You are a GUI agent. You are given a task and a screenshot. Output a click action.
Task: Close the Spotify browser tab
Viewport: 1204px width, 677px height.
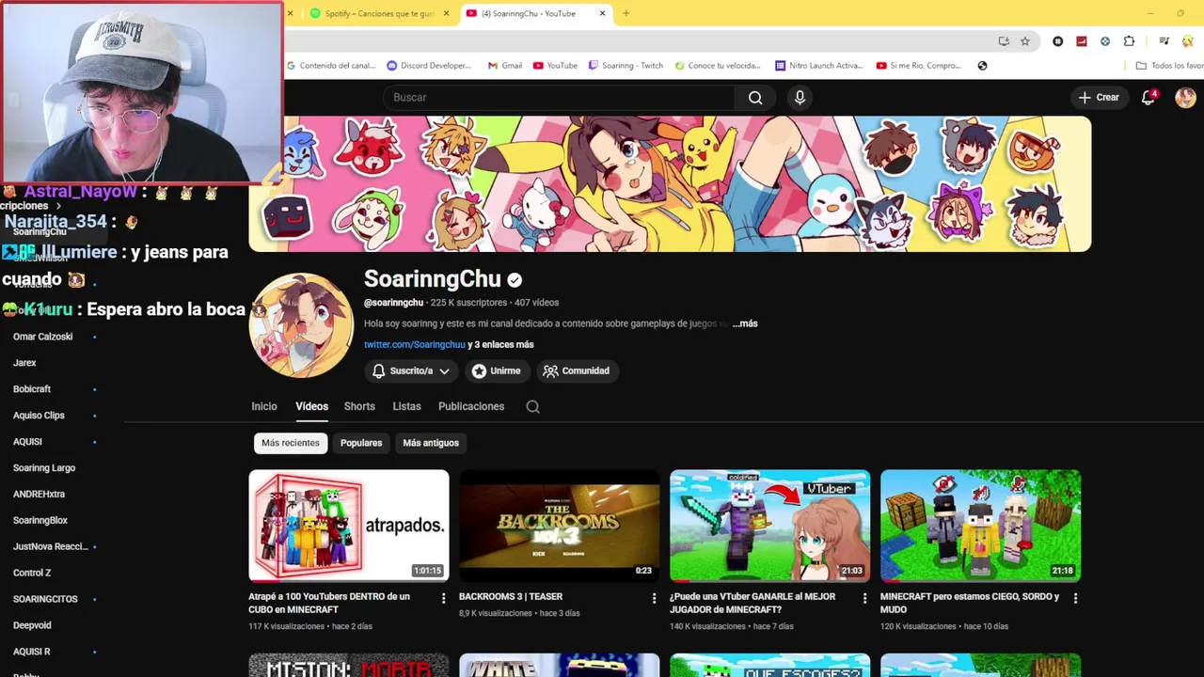tap(446, 13)
